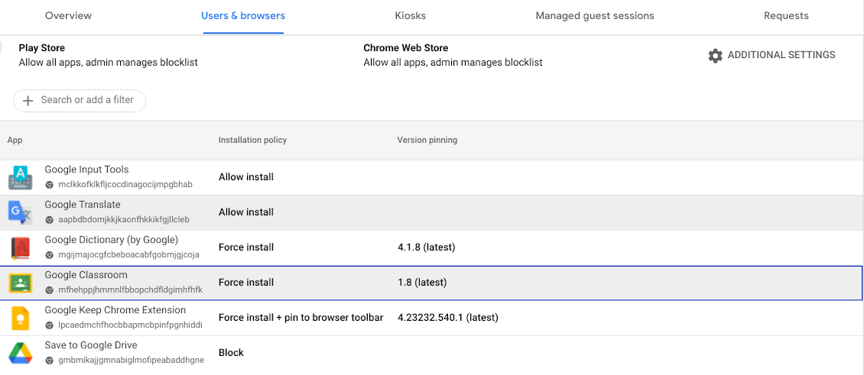Click the Google Keep lightbulb icon
Image resolution: width=864 pixels, height=375 pixels.
click(20, 318)
